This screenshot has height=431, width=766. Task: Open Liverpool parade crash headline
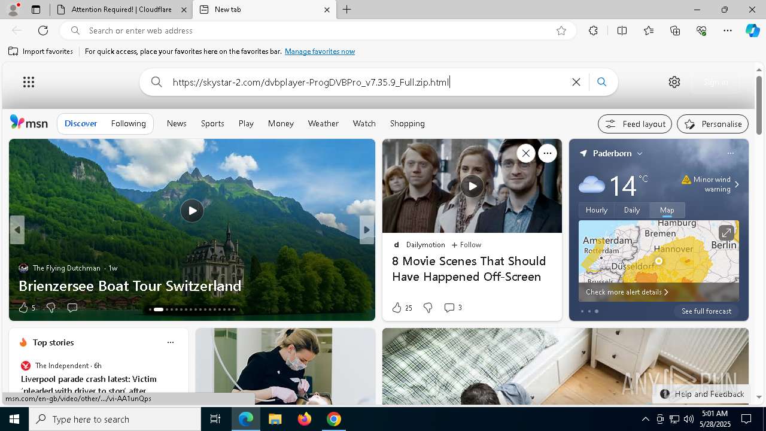click(90, 384)
